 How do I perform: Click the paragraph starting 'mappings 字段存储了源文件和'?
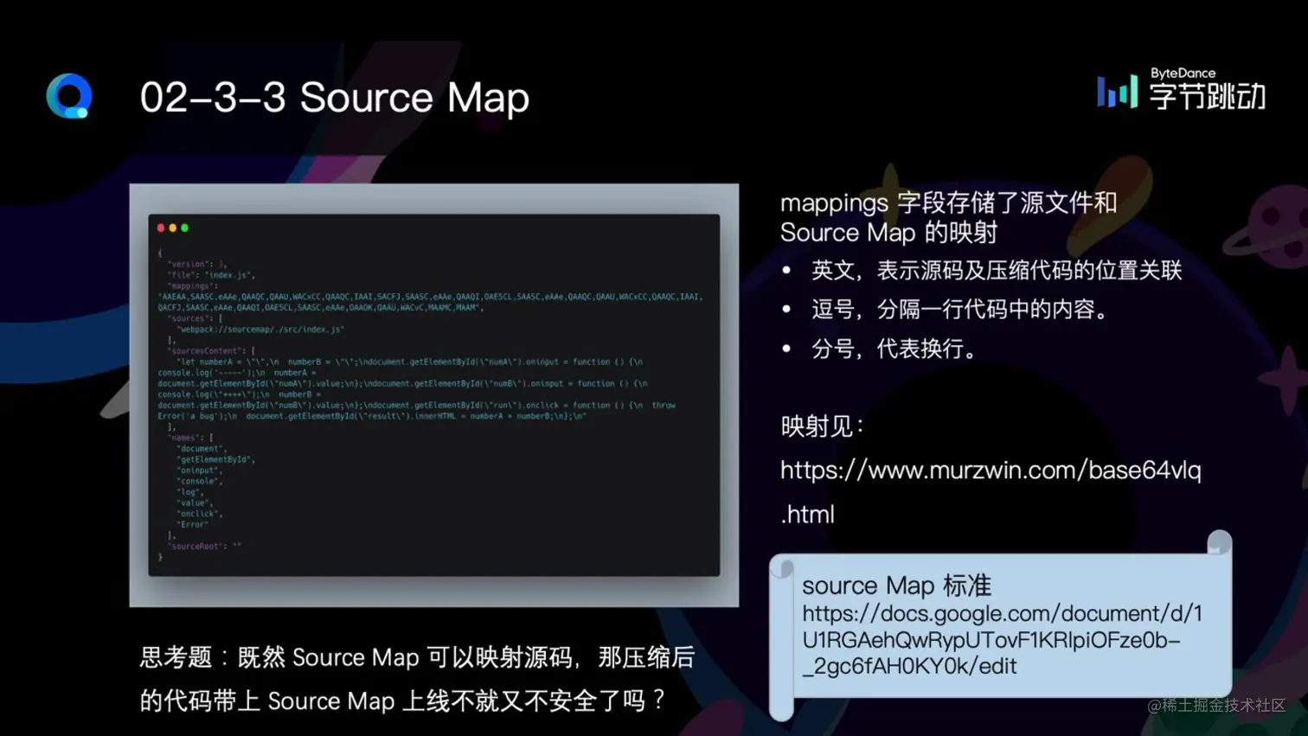point(948,217)
